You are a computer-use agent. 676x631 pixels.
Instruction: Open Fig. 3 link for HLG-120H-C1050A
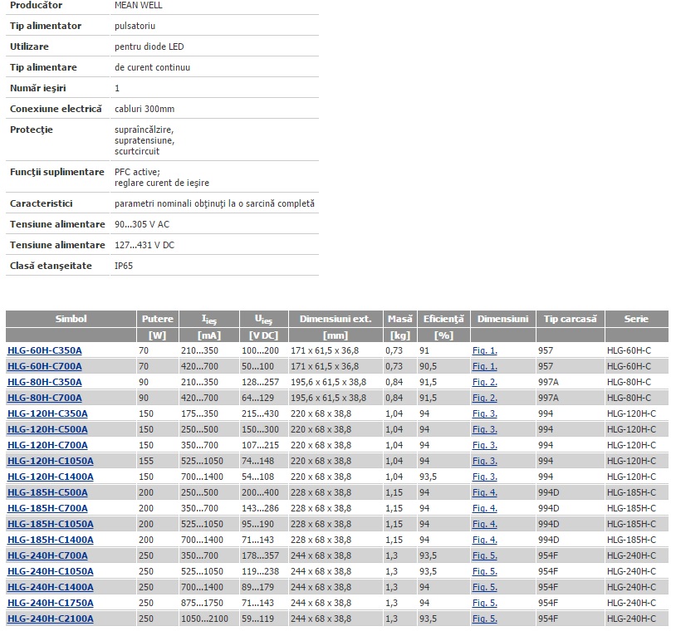pos(485,461)
